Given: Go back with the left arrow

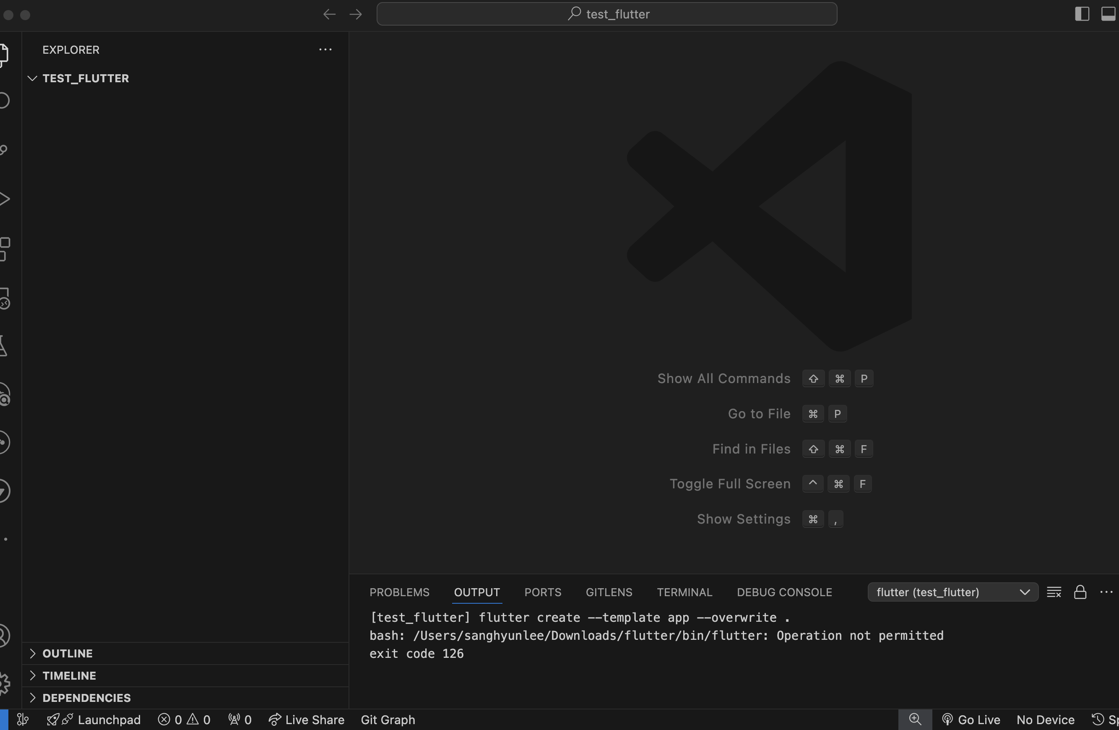Looking at the screenshot, I should [329, 14].
